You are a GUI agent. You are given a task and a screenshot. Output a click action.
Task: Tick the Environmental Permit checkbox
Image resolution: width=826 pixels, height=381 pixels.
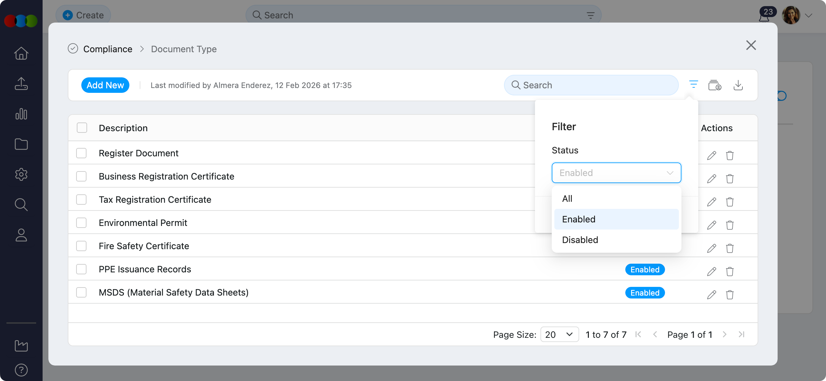81,223
